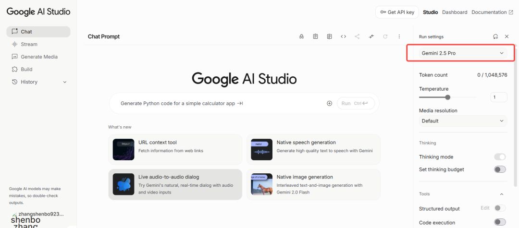Open the Stream menu item
Image resolution: width=519 pixels, height=228 pixels.
pyautogui.click(x=38, y=44)
